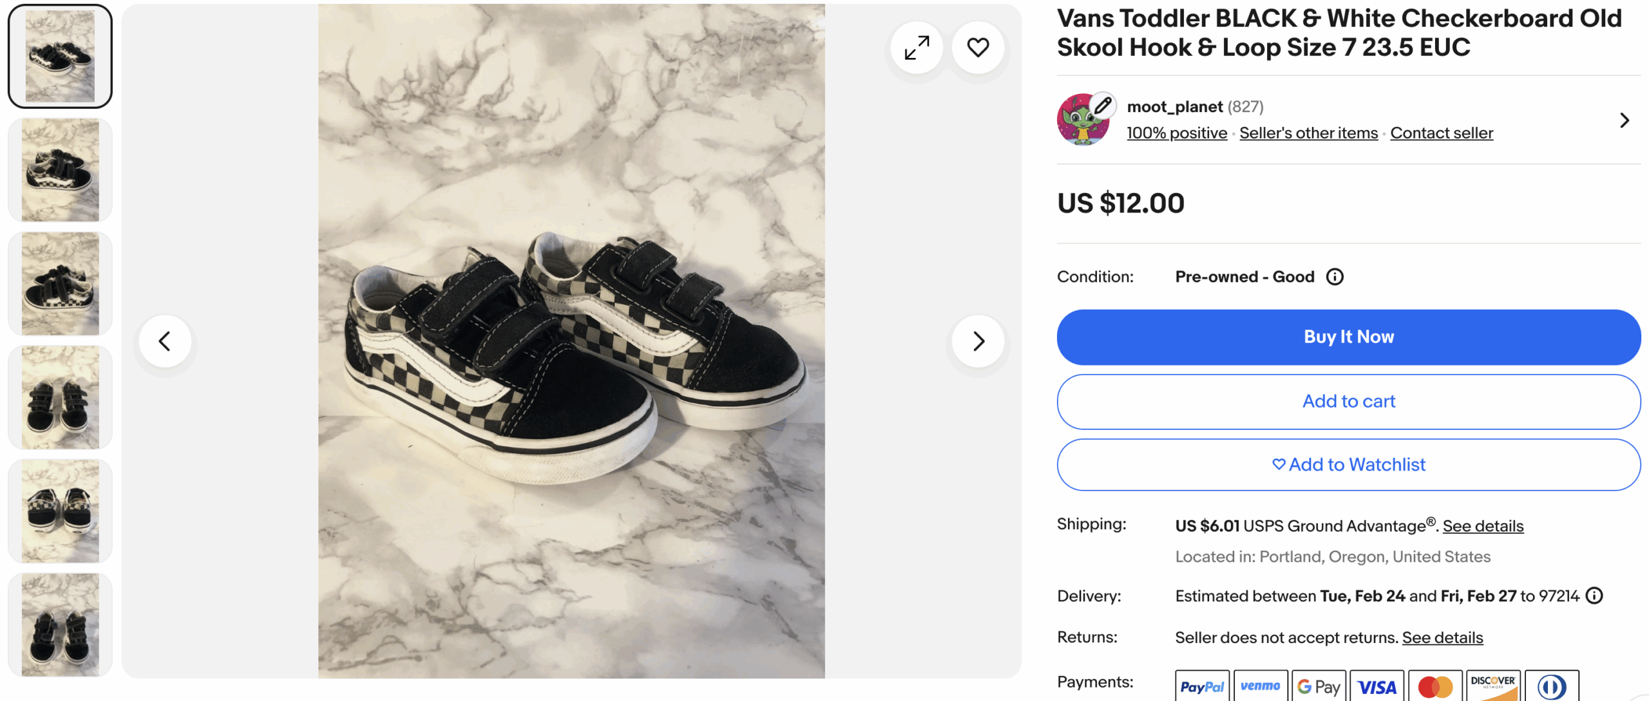1649x701 pixels.
Task: Show the next product image
Action: (x=978, y=341)
